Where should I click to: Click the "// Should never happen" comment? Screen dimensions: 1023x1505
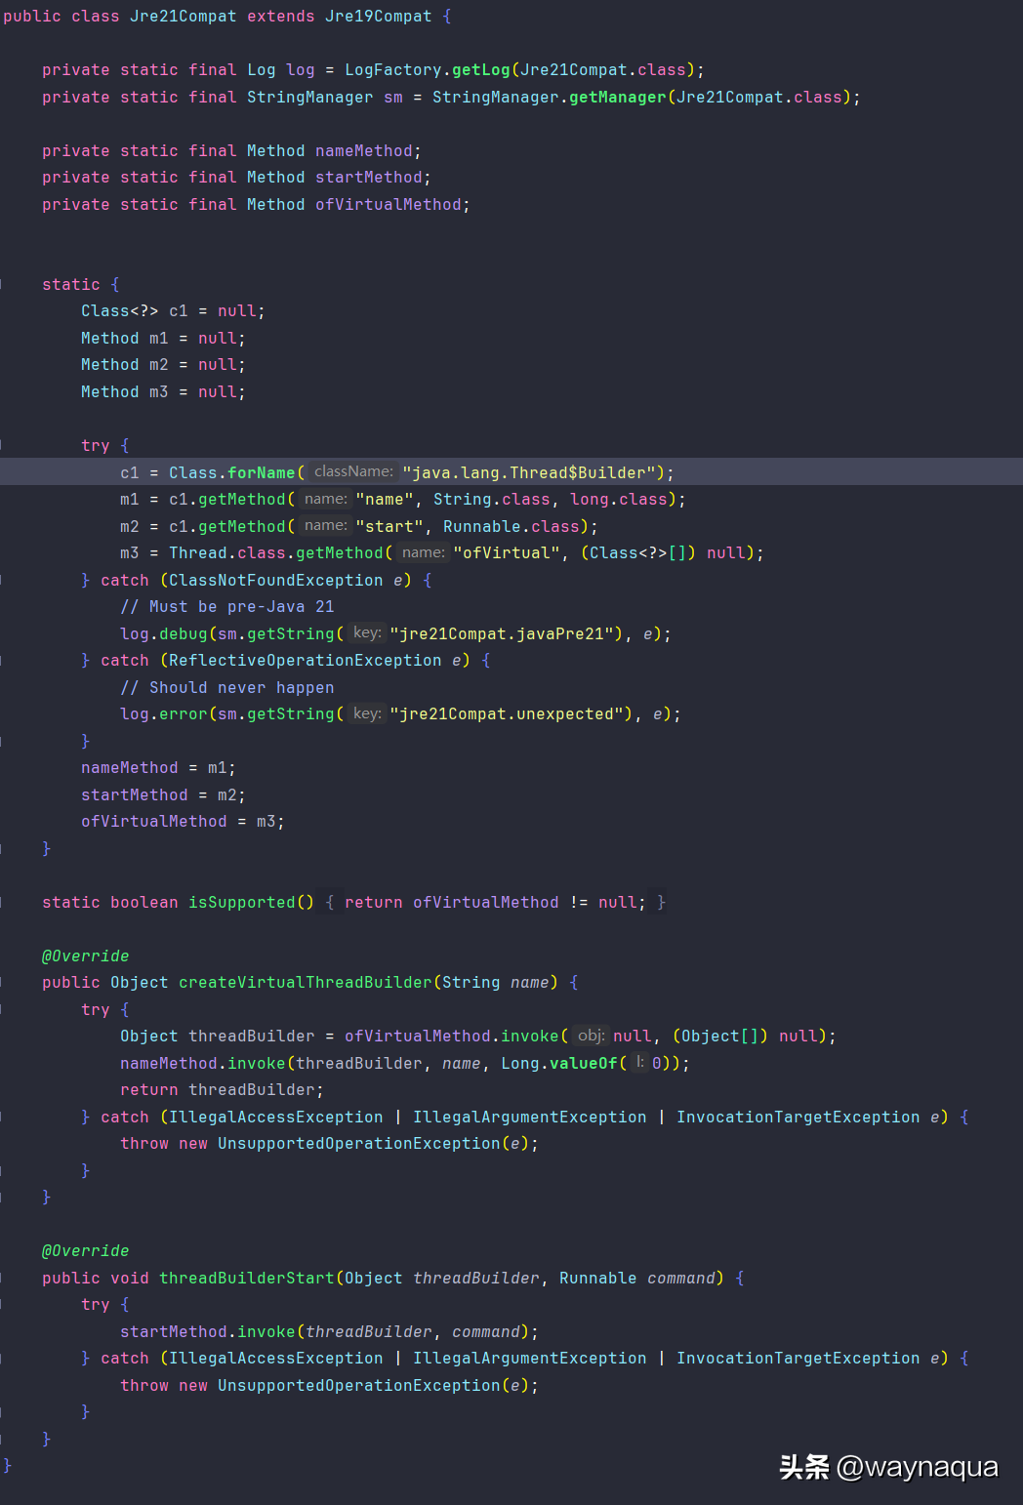[x=227, y=688]
